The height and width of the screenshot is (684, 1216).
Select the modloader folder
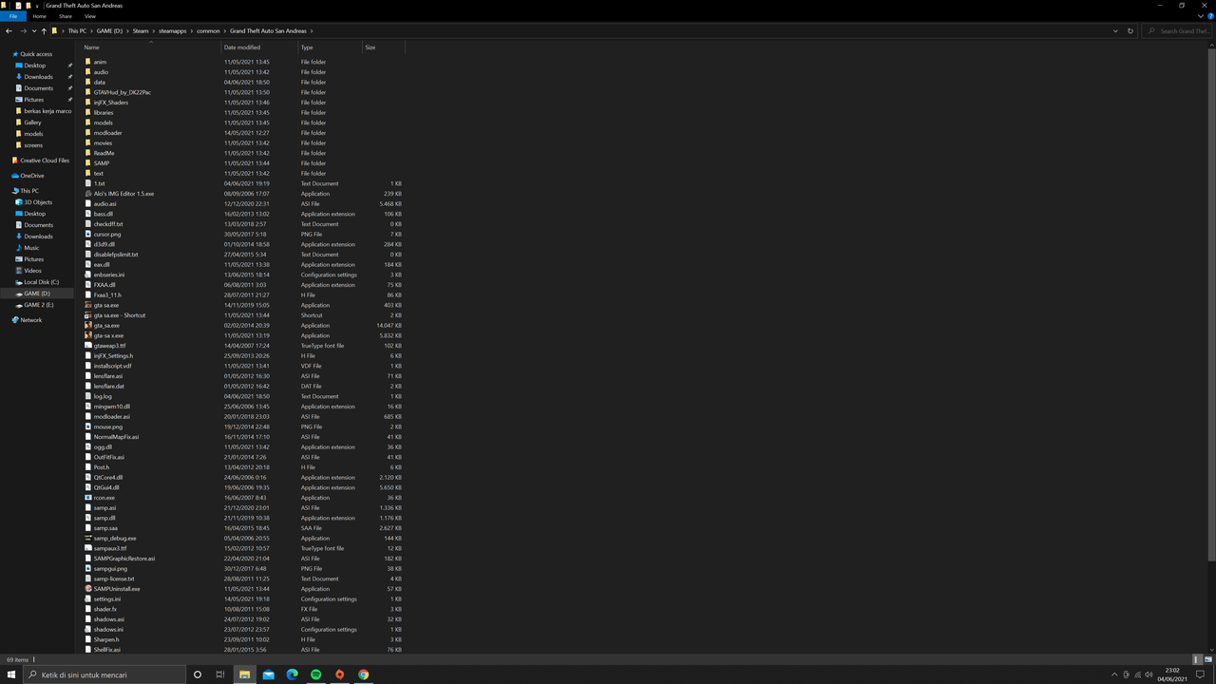tap(107, 133)
